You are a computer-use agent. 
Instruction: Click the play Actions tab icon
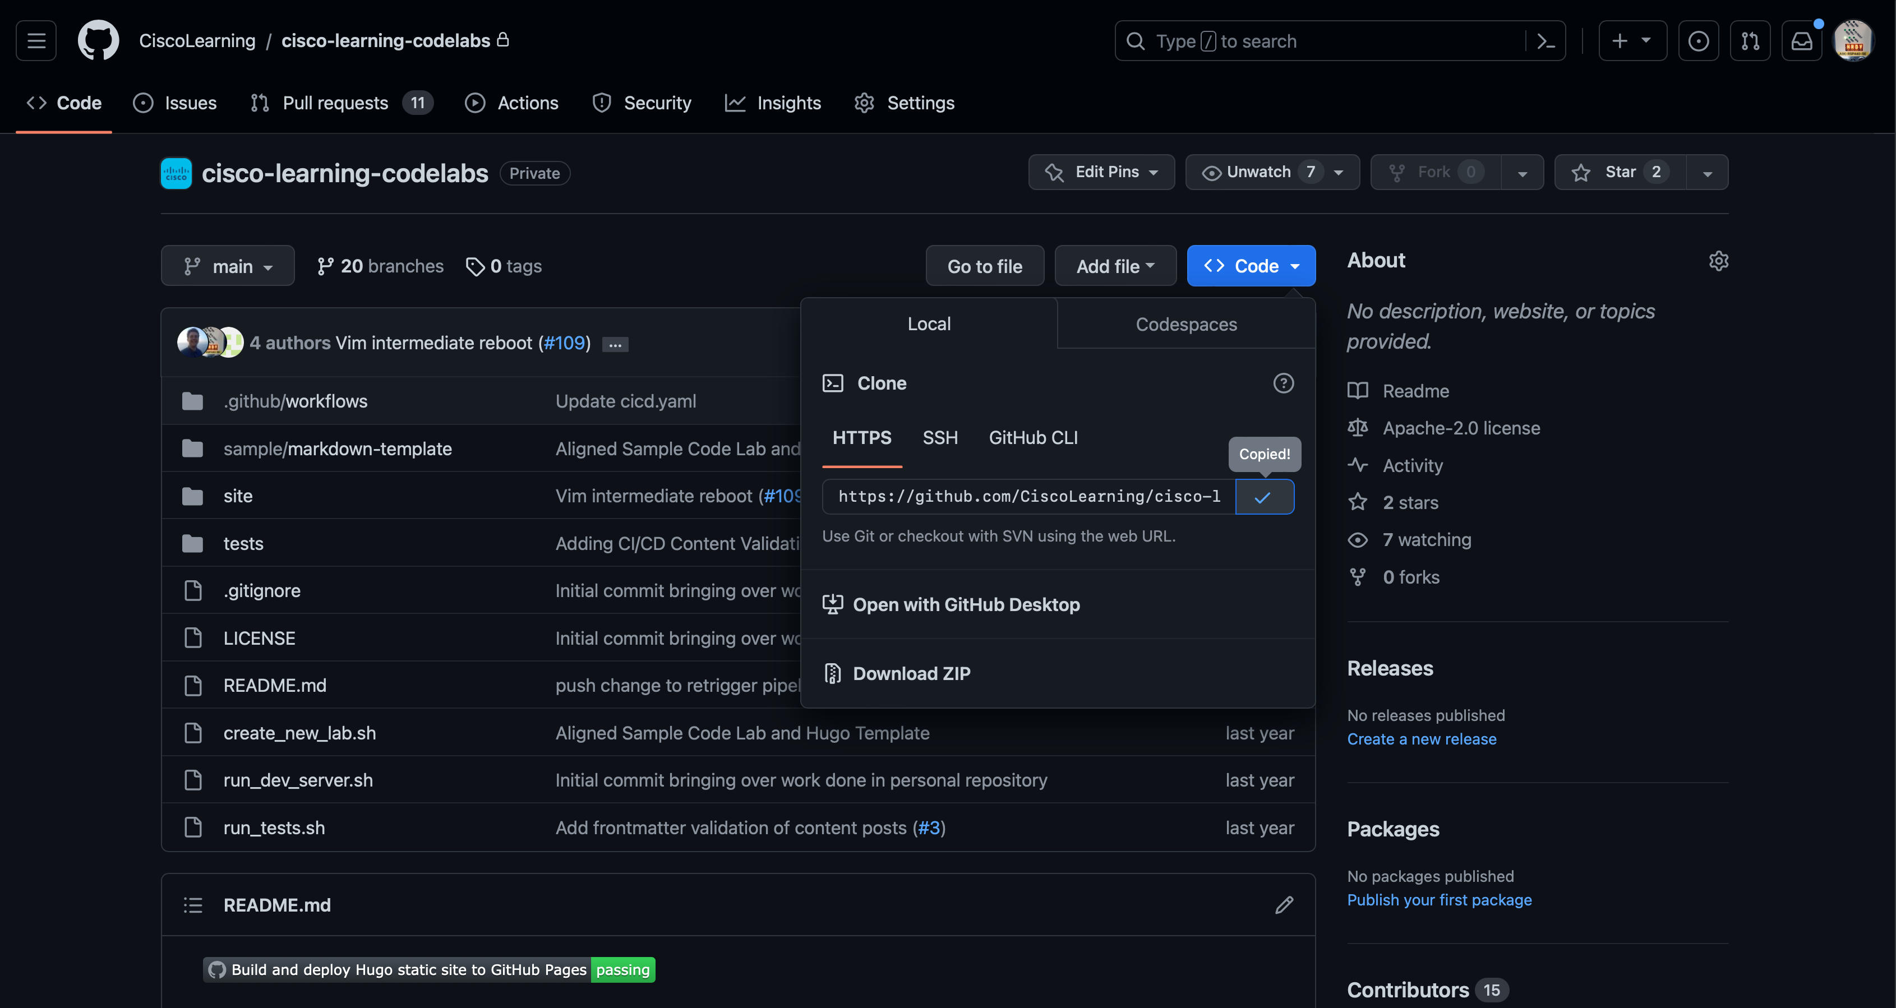pyautogui.click(x=475, y=103)
